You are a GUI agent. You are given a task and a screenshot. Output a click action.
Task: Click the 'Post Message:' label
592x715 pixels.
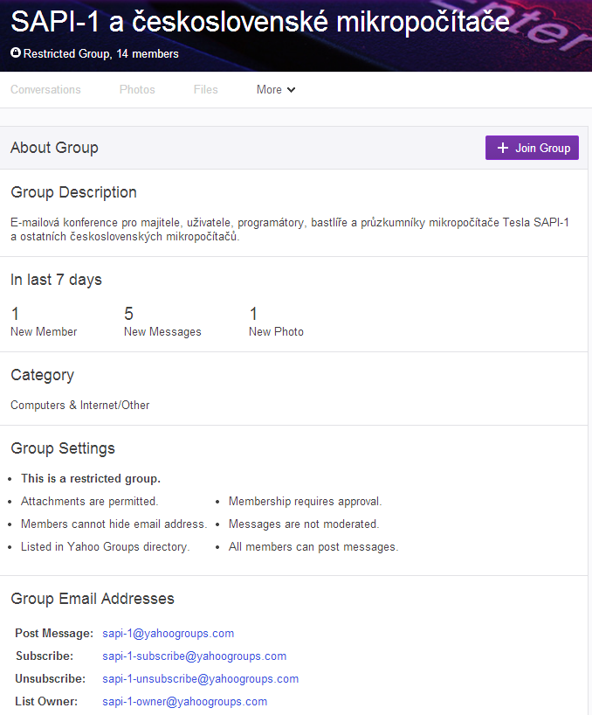[54, 634]
